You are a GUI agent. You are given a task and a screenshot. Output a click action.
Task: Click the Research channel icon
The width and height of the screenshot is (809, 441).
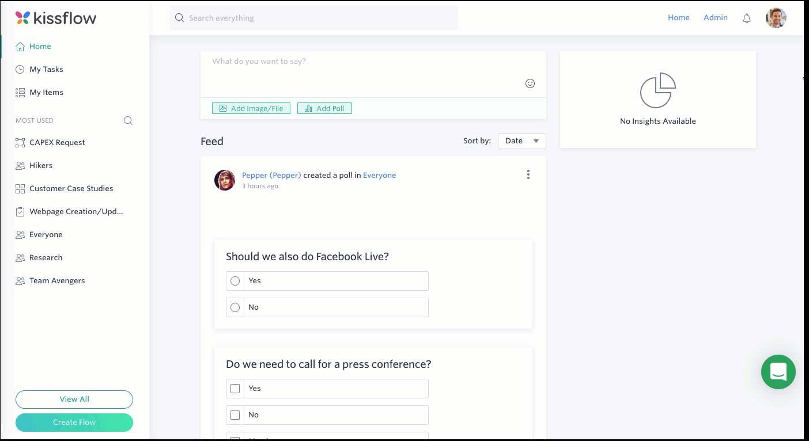point(20,258)
